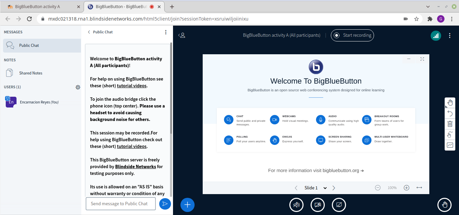
Task: Open the Chrome profile avatar G
Action: [x=440, y=19]
